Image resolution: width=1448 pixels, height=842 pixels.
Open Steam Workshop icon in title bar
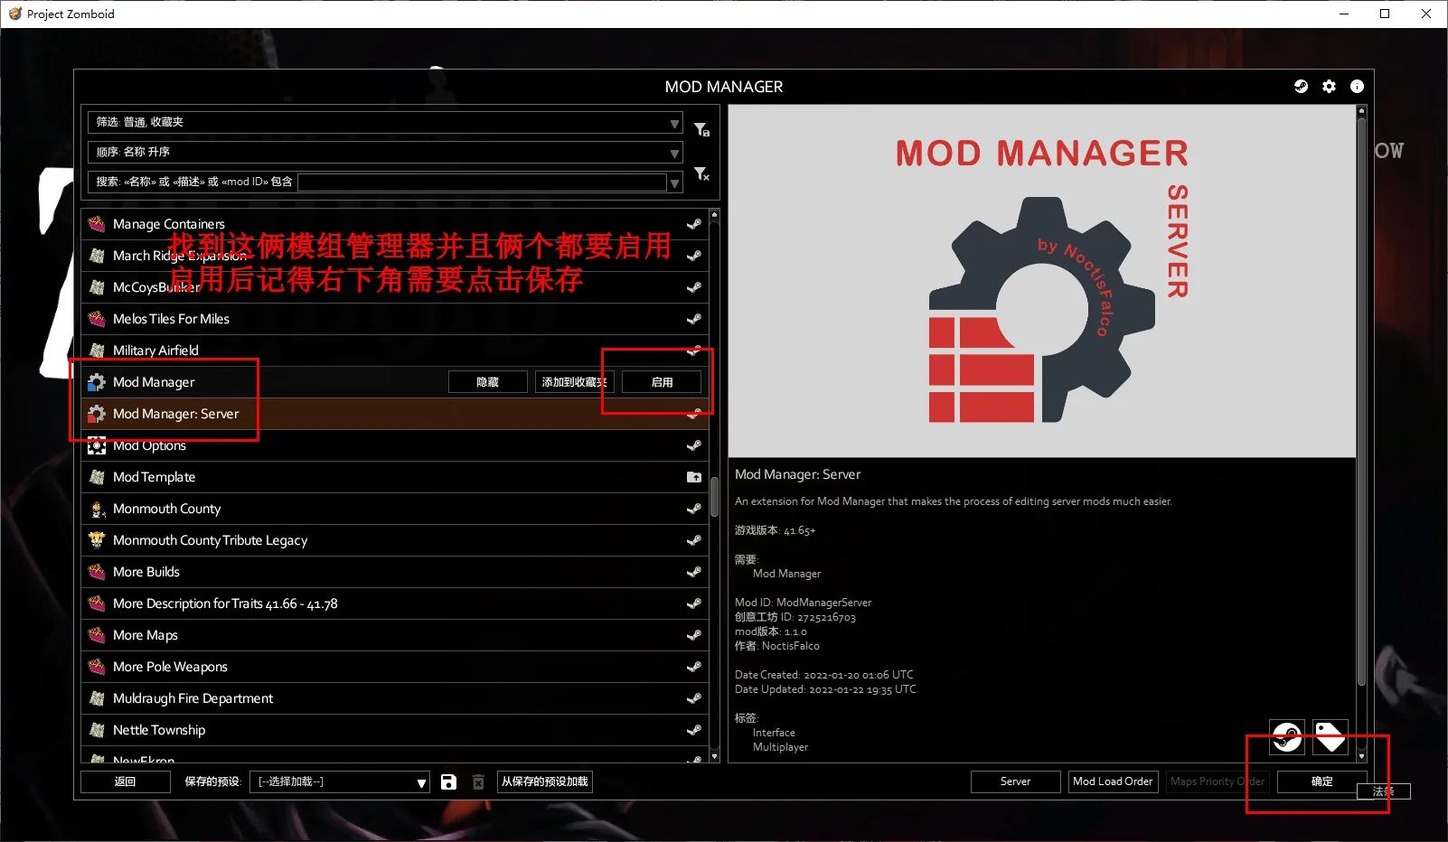(x=1301, y=87)
